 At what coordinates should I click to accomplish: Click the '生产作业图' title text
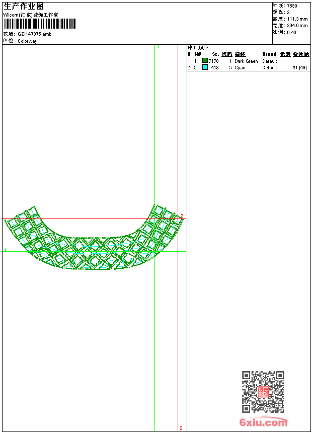pos(24,6)
